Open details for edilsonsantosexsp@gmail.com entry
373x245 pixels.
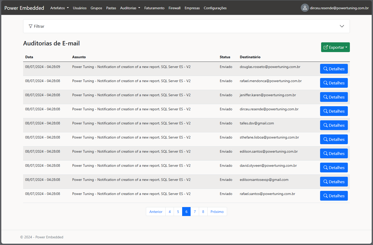[x=334, y=182]
